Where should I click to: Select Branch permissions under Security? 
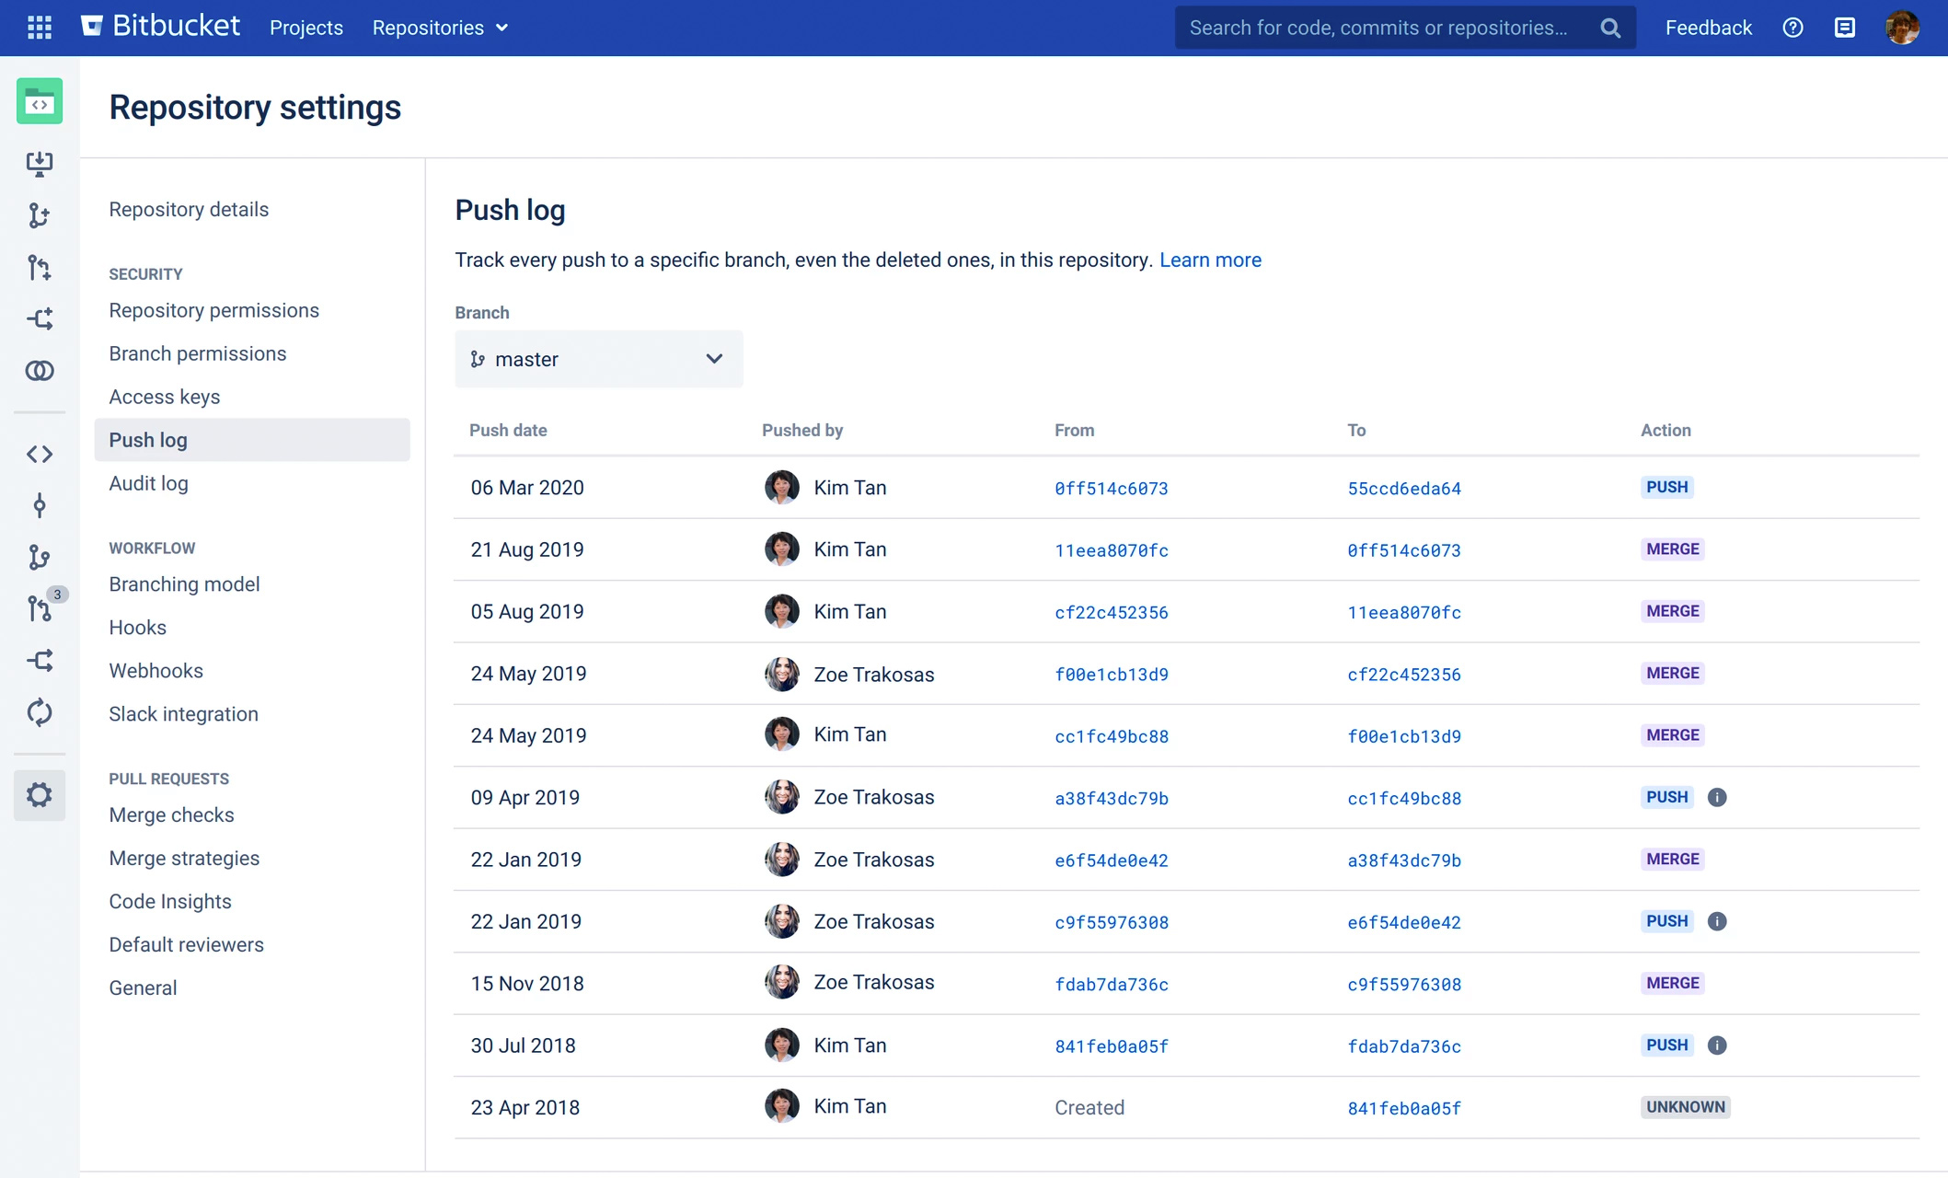197,353
